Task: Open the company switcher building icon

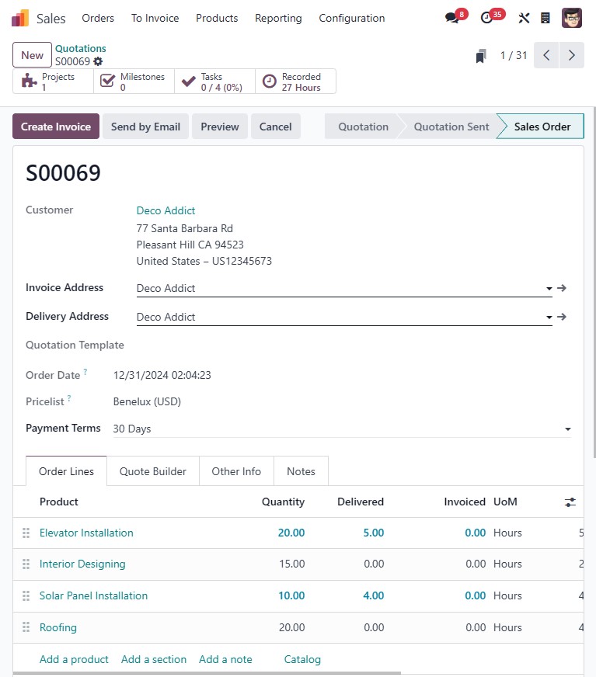Action: coord(545,16)
